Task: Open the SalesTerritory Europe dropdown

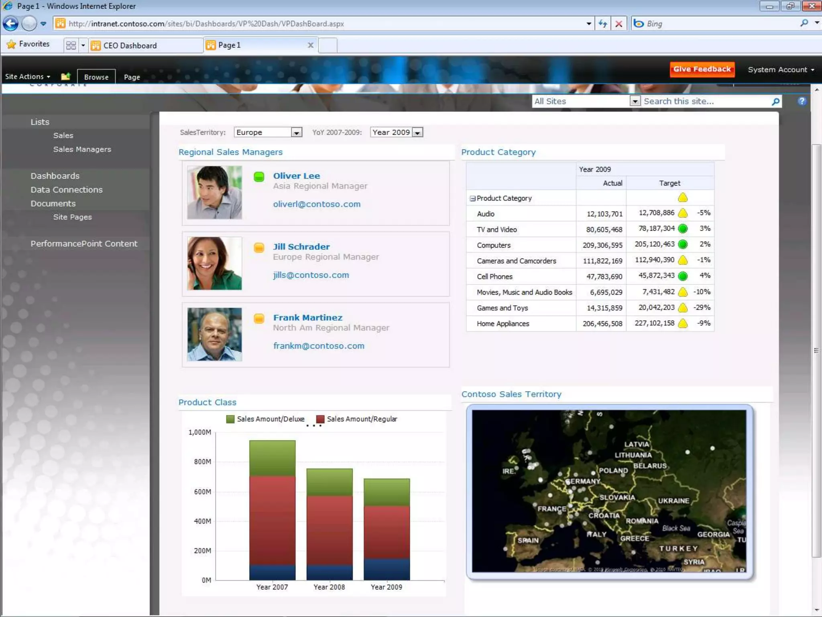Action: click(x=296, y=133)
